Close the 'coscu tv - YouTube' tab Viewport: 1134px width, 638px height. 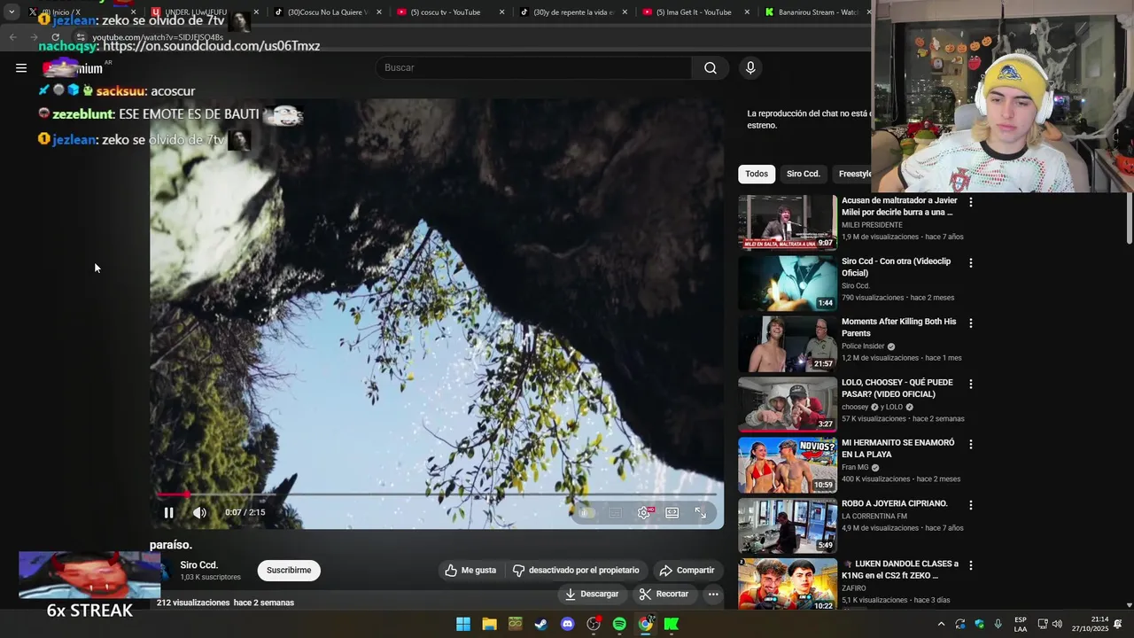coord(501,12)
